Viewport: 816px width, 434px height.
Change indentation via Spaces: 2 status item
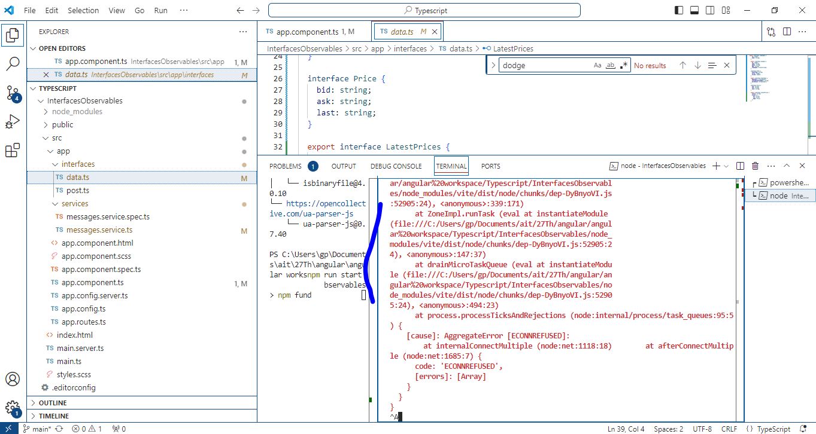click(669, 429)
